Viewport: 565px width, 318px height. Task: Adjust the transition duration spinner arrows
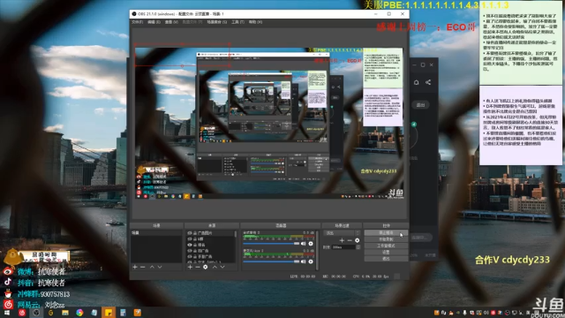(x=358, y=247)
